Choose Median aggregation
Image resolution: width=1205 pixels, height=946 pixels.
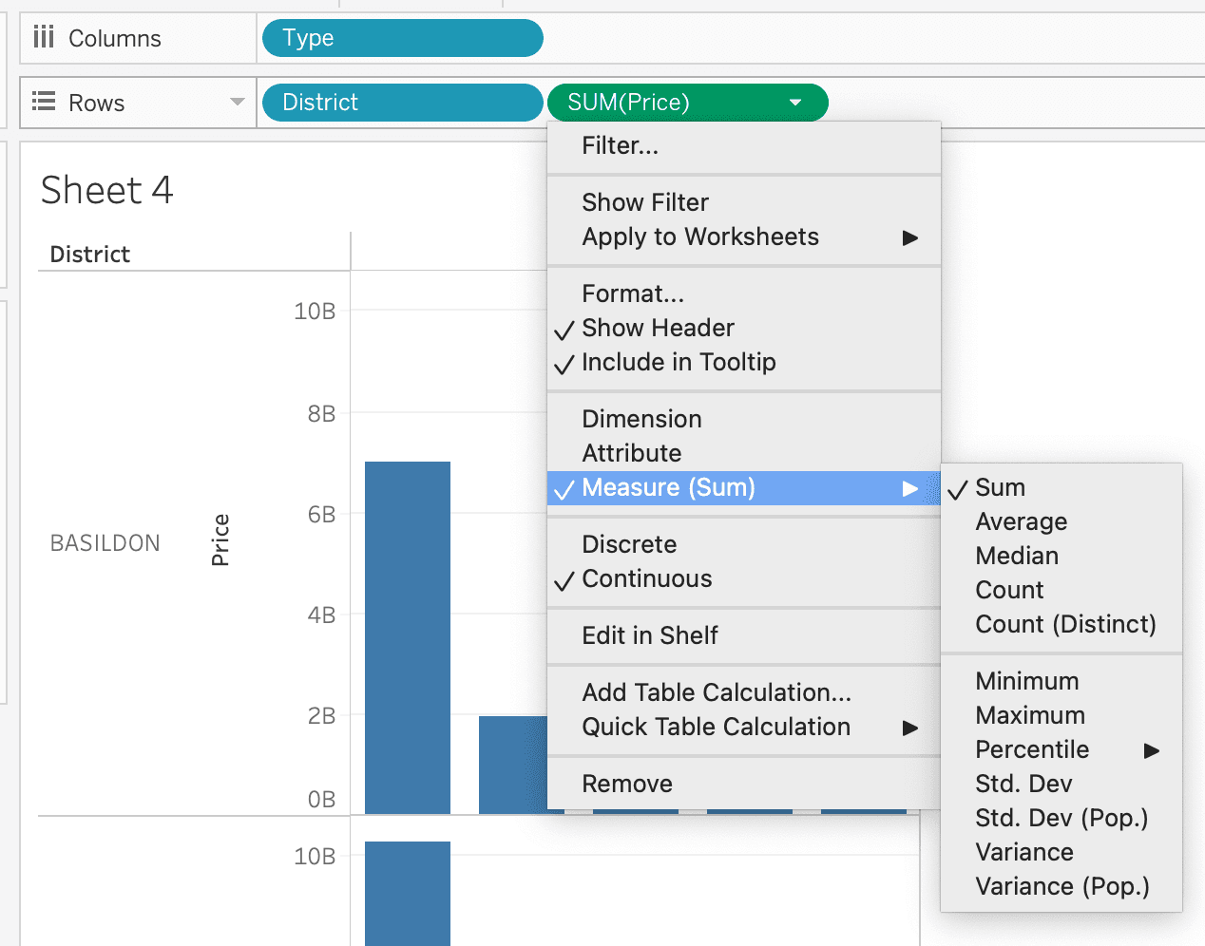(1016, 556)
